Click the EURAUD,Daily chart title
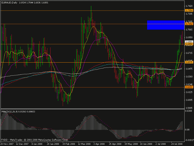 [9, 2]
